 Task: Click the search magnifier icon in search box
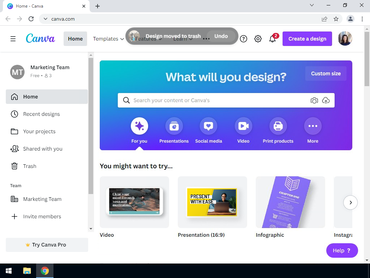126,100
